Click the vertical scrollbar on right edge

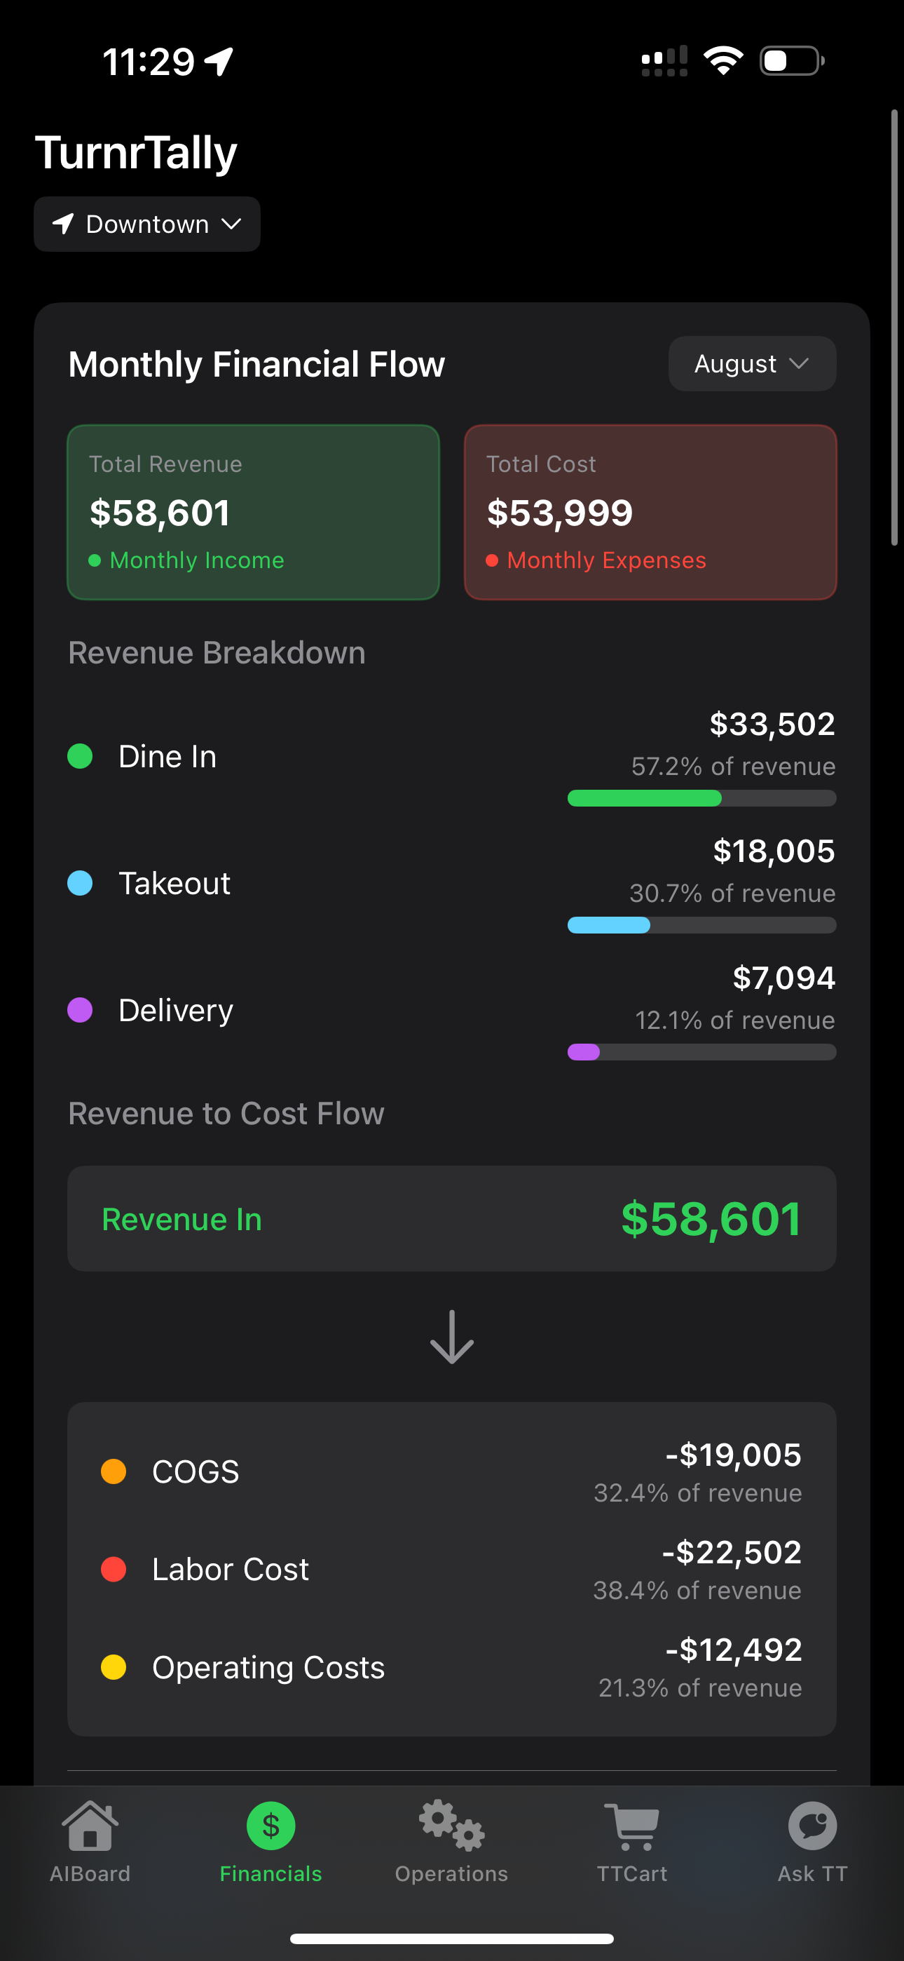894,328
